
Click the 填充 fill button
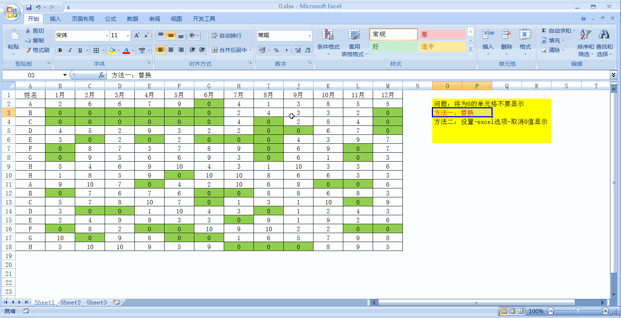(x=553, y=40)
